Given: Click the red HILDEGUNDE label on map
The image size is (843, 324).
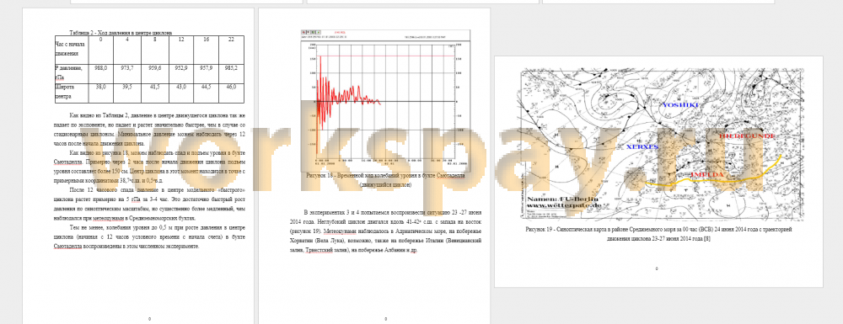Looking at the screenshot, I should 747,137.
